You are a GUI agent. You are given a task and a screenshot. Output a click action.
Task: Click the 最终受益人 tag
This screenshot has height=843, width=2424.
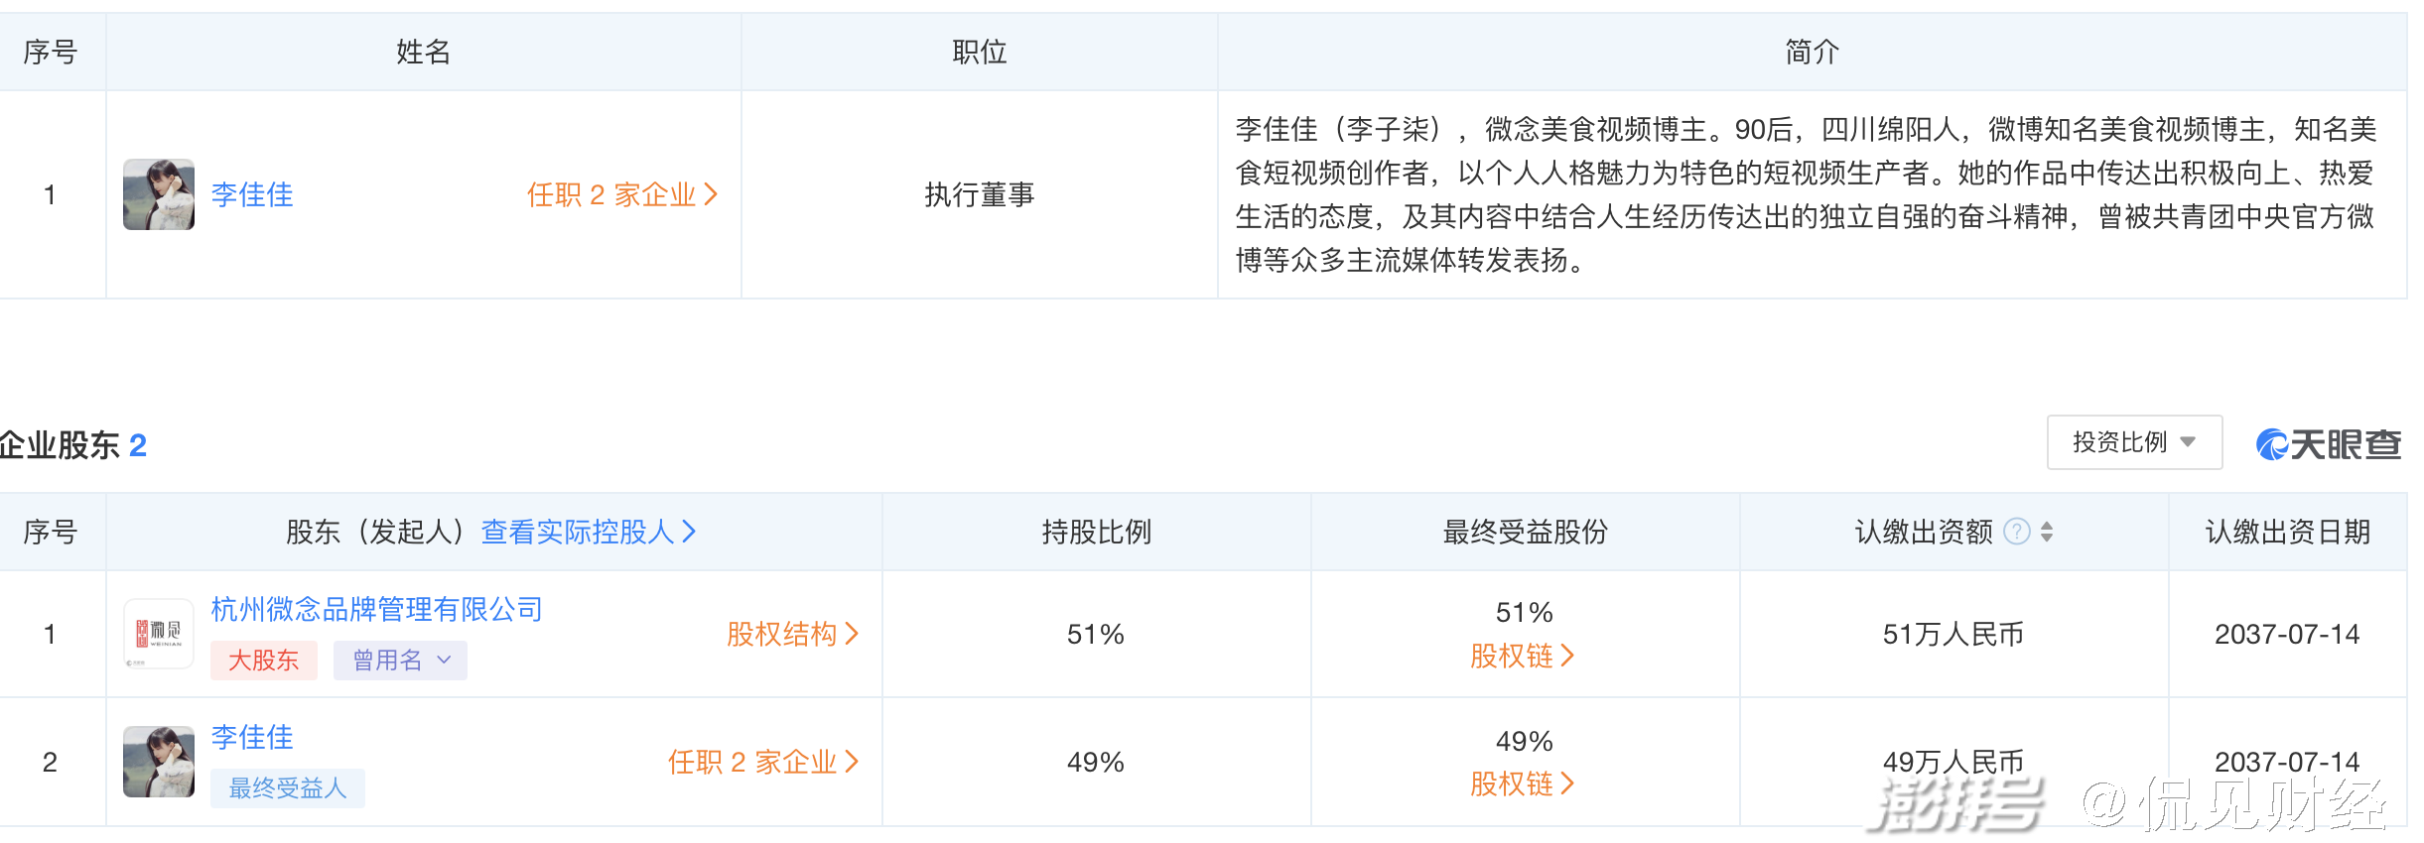tap(287, 788)
